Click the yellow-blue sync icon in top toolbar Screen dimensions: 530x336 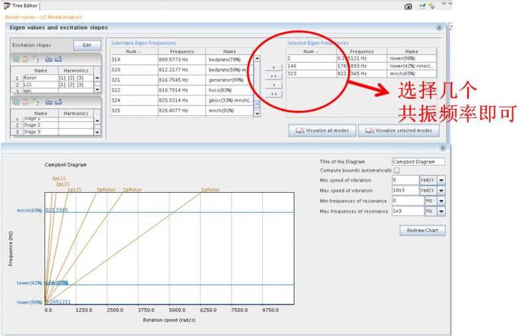coord(432,6)
